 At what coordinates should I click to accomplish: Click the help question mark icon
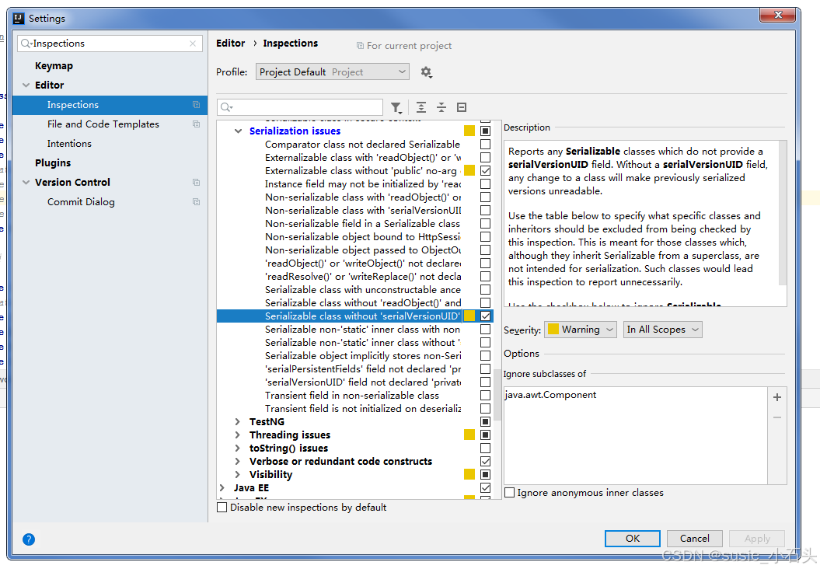(29, 539)
